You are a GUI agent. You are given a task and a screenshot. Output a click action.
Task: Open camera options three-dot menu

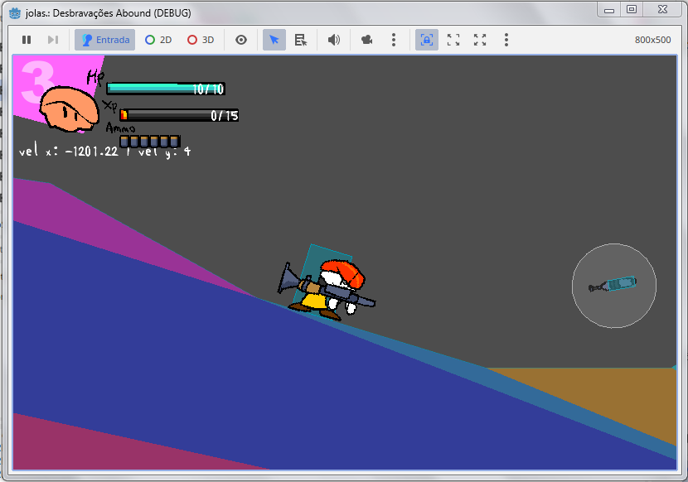(x=393, y=40)
